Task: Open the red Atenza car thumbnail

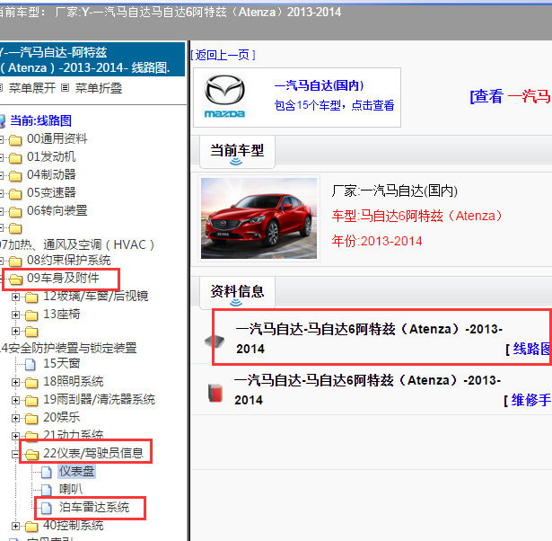Action: [258, 218]
